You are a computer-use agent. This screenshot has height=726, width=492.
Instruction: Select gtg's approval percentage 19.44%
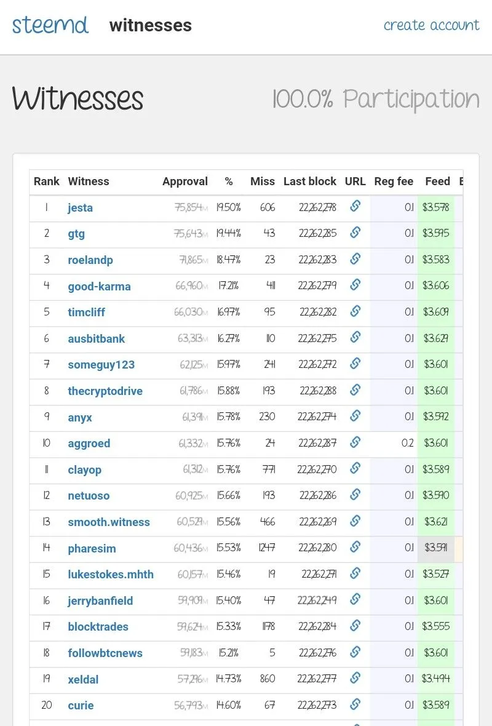pos(229,233)
